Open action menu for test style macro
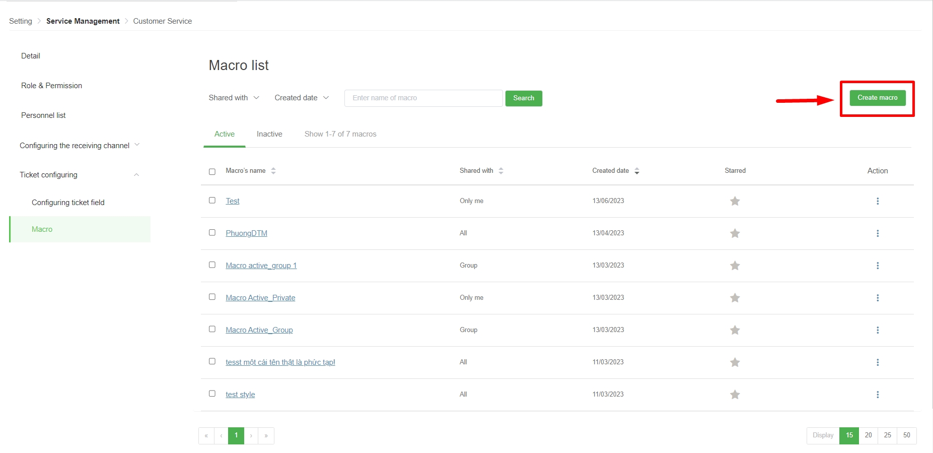Image resolution: width=933 pixels, height=453 pixels. (x=877, y=395)
